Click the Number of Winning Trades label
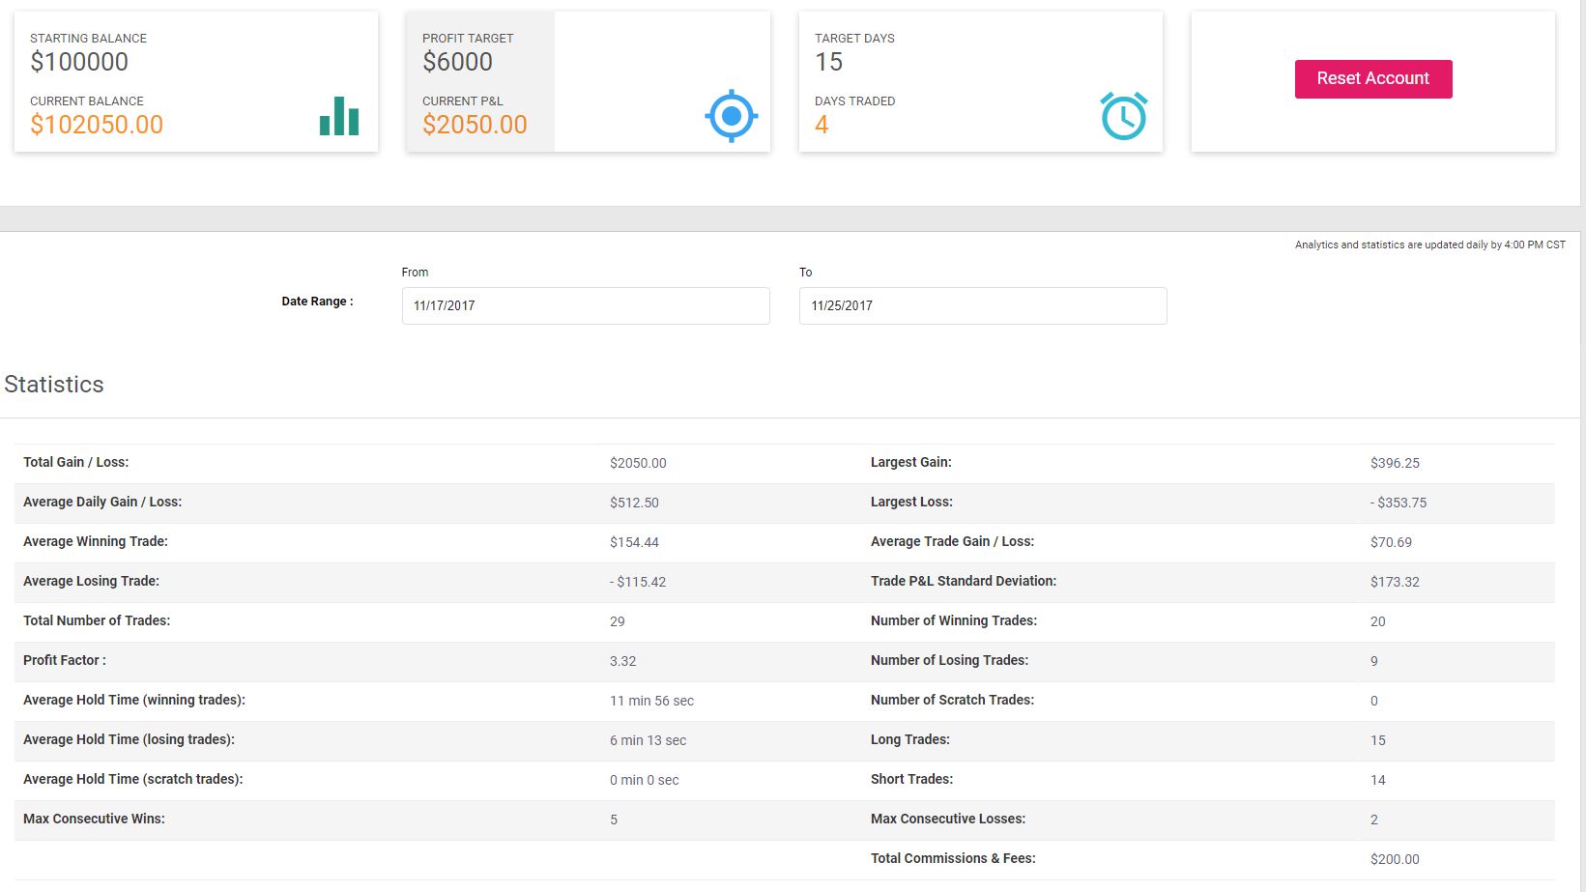This screenshot has height=892, width=1586. click(x=954, y=620)
